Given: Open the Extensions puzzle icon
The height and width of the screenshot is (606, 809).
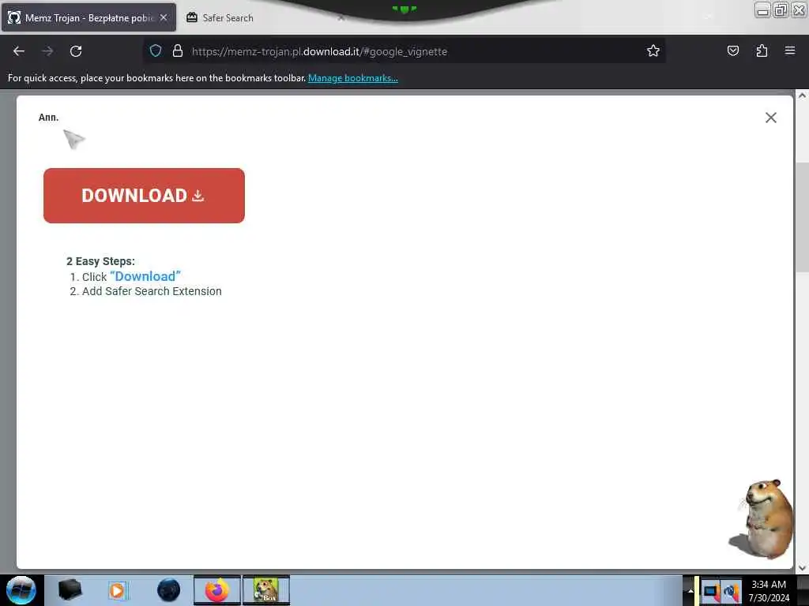Looking at the screenshot, I should pyautogui.click(x=762, y=50).
